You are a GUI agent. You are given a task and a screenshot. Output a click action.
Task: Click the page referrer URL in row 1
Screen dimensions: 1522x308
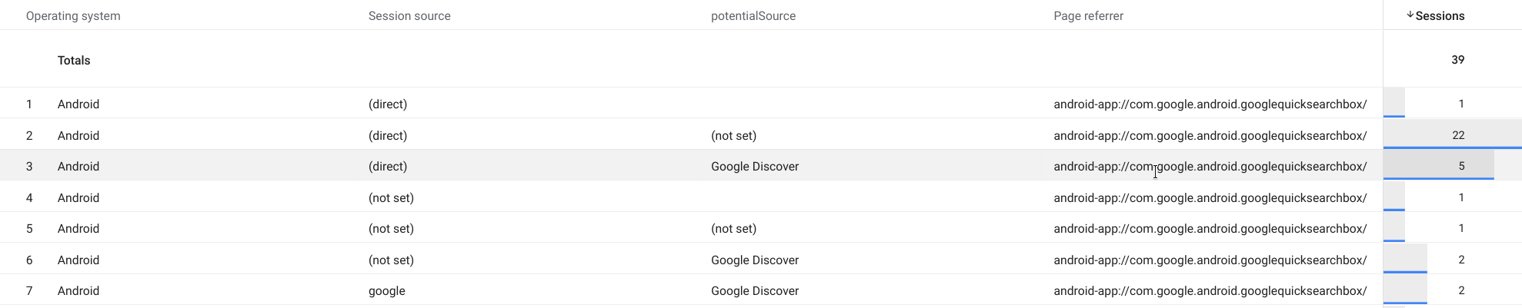(1210, 104)
